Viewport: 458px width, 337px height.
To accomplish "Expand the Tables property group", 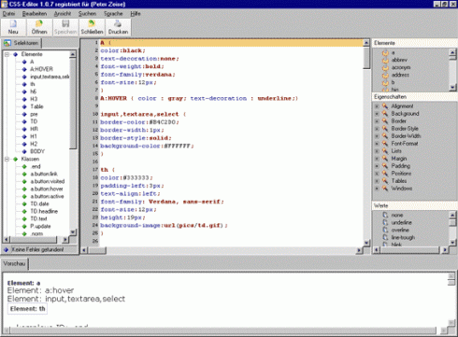I will click(377, 181).
